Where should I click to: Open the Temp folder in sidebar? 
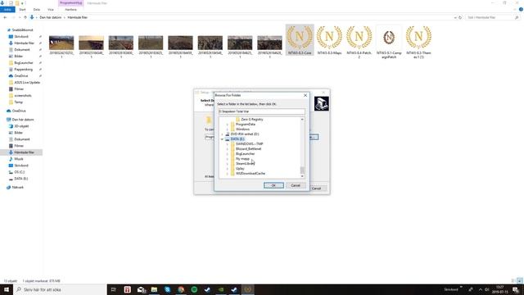18,102
